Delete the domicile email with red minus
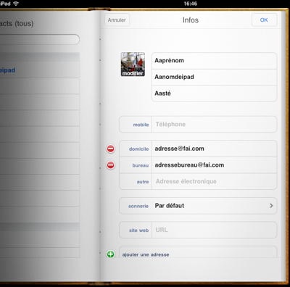 tap(110, 149)
